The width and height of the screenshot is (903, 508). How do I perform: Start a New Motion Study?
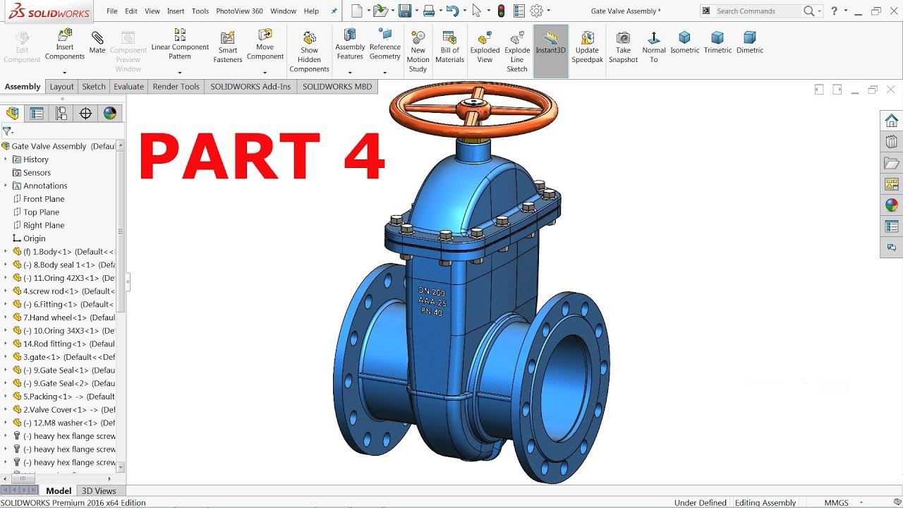pos(418,52)
